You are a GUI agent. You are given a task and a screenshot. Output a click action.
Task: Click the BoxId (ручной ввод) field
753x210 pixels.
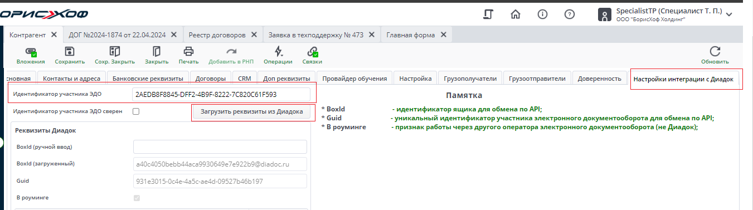(220, 146)
